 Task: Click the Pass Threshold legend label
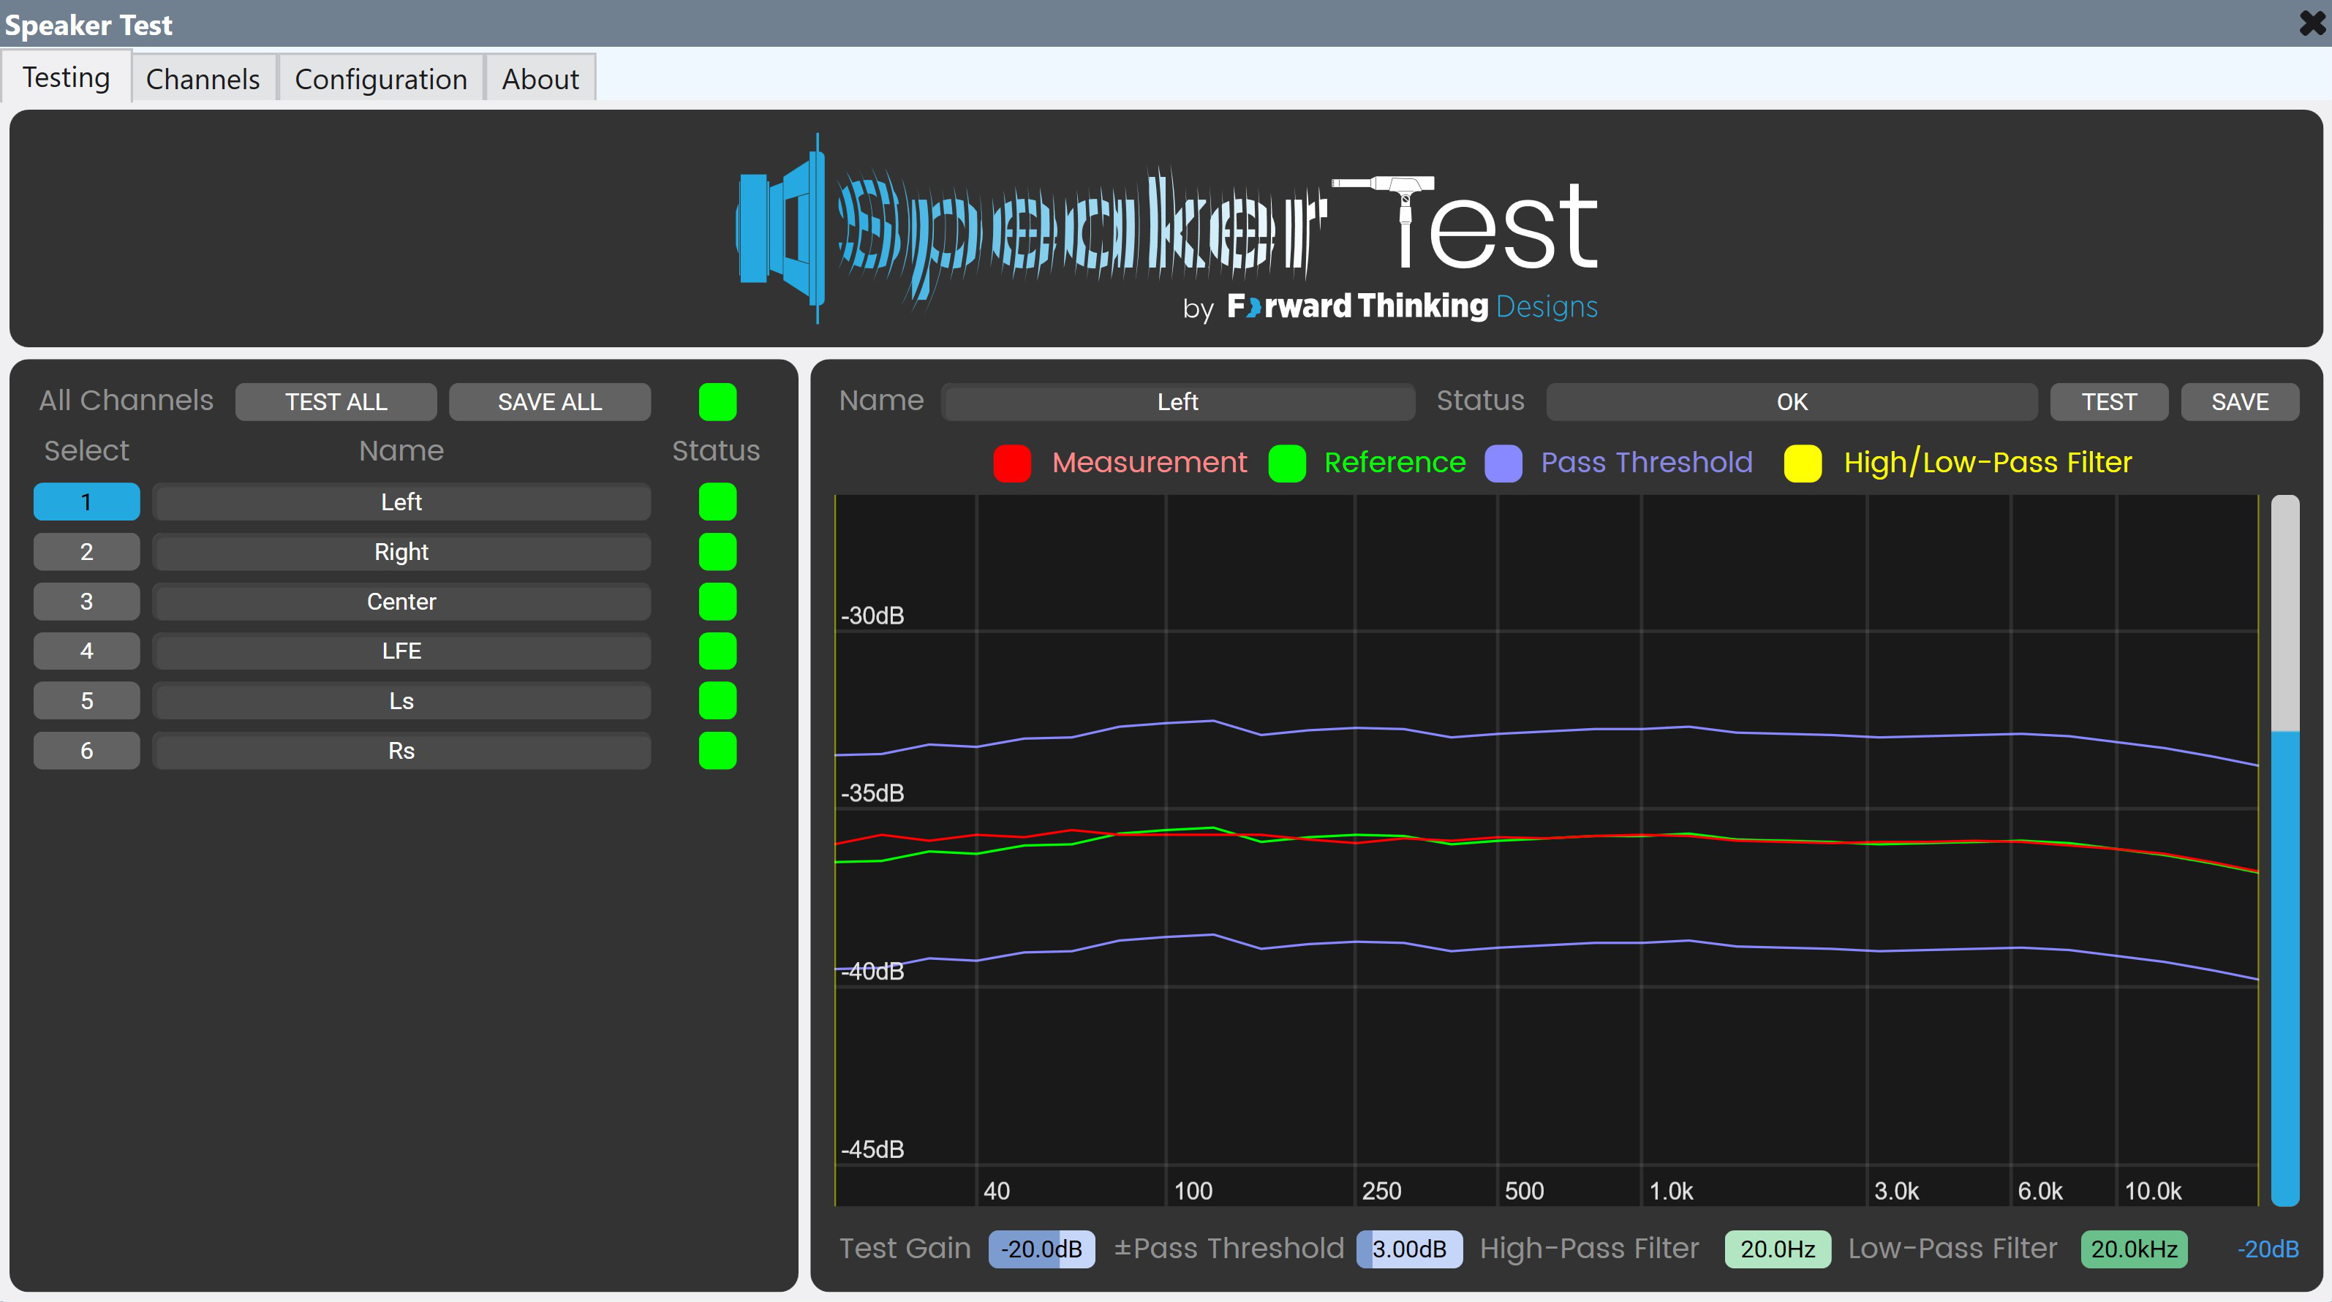tap(1646, 462)
